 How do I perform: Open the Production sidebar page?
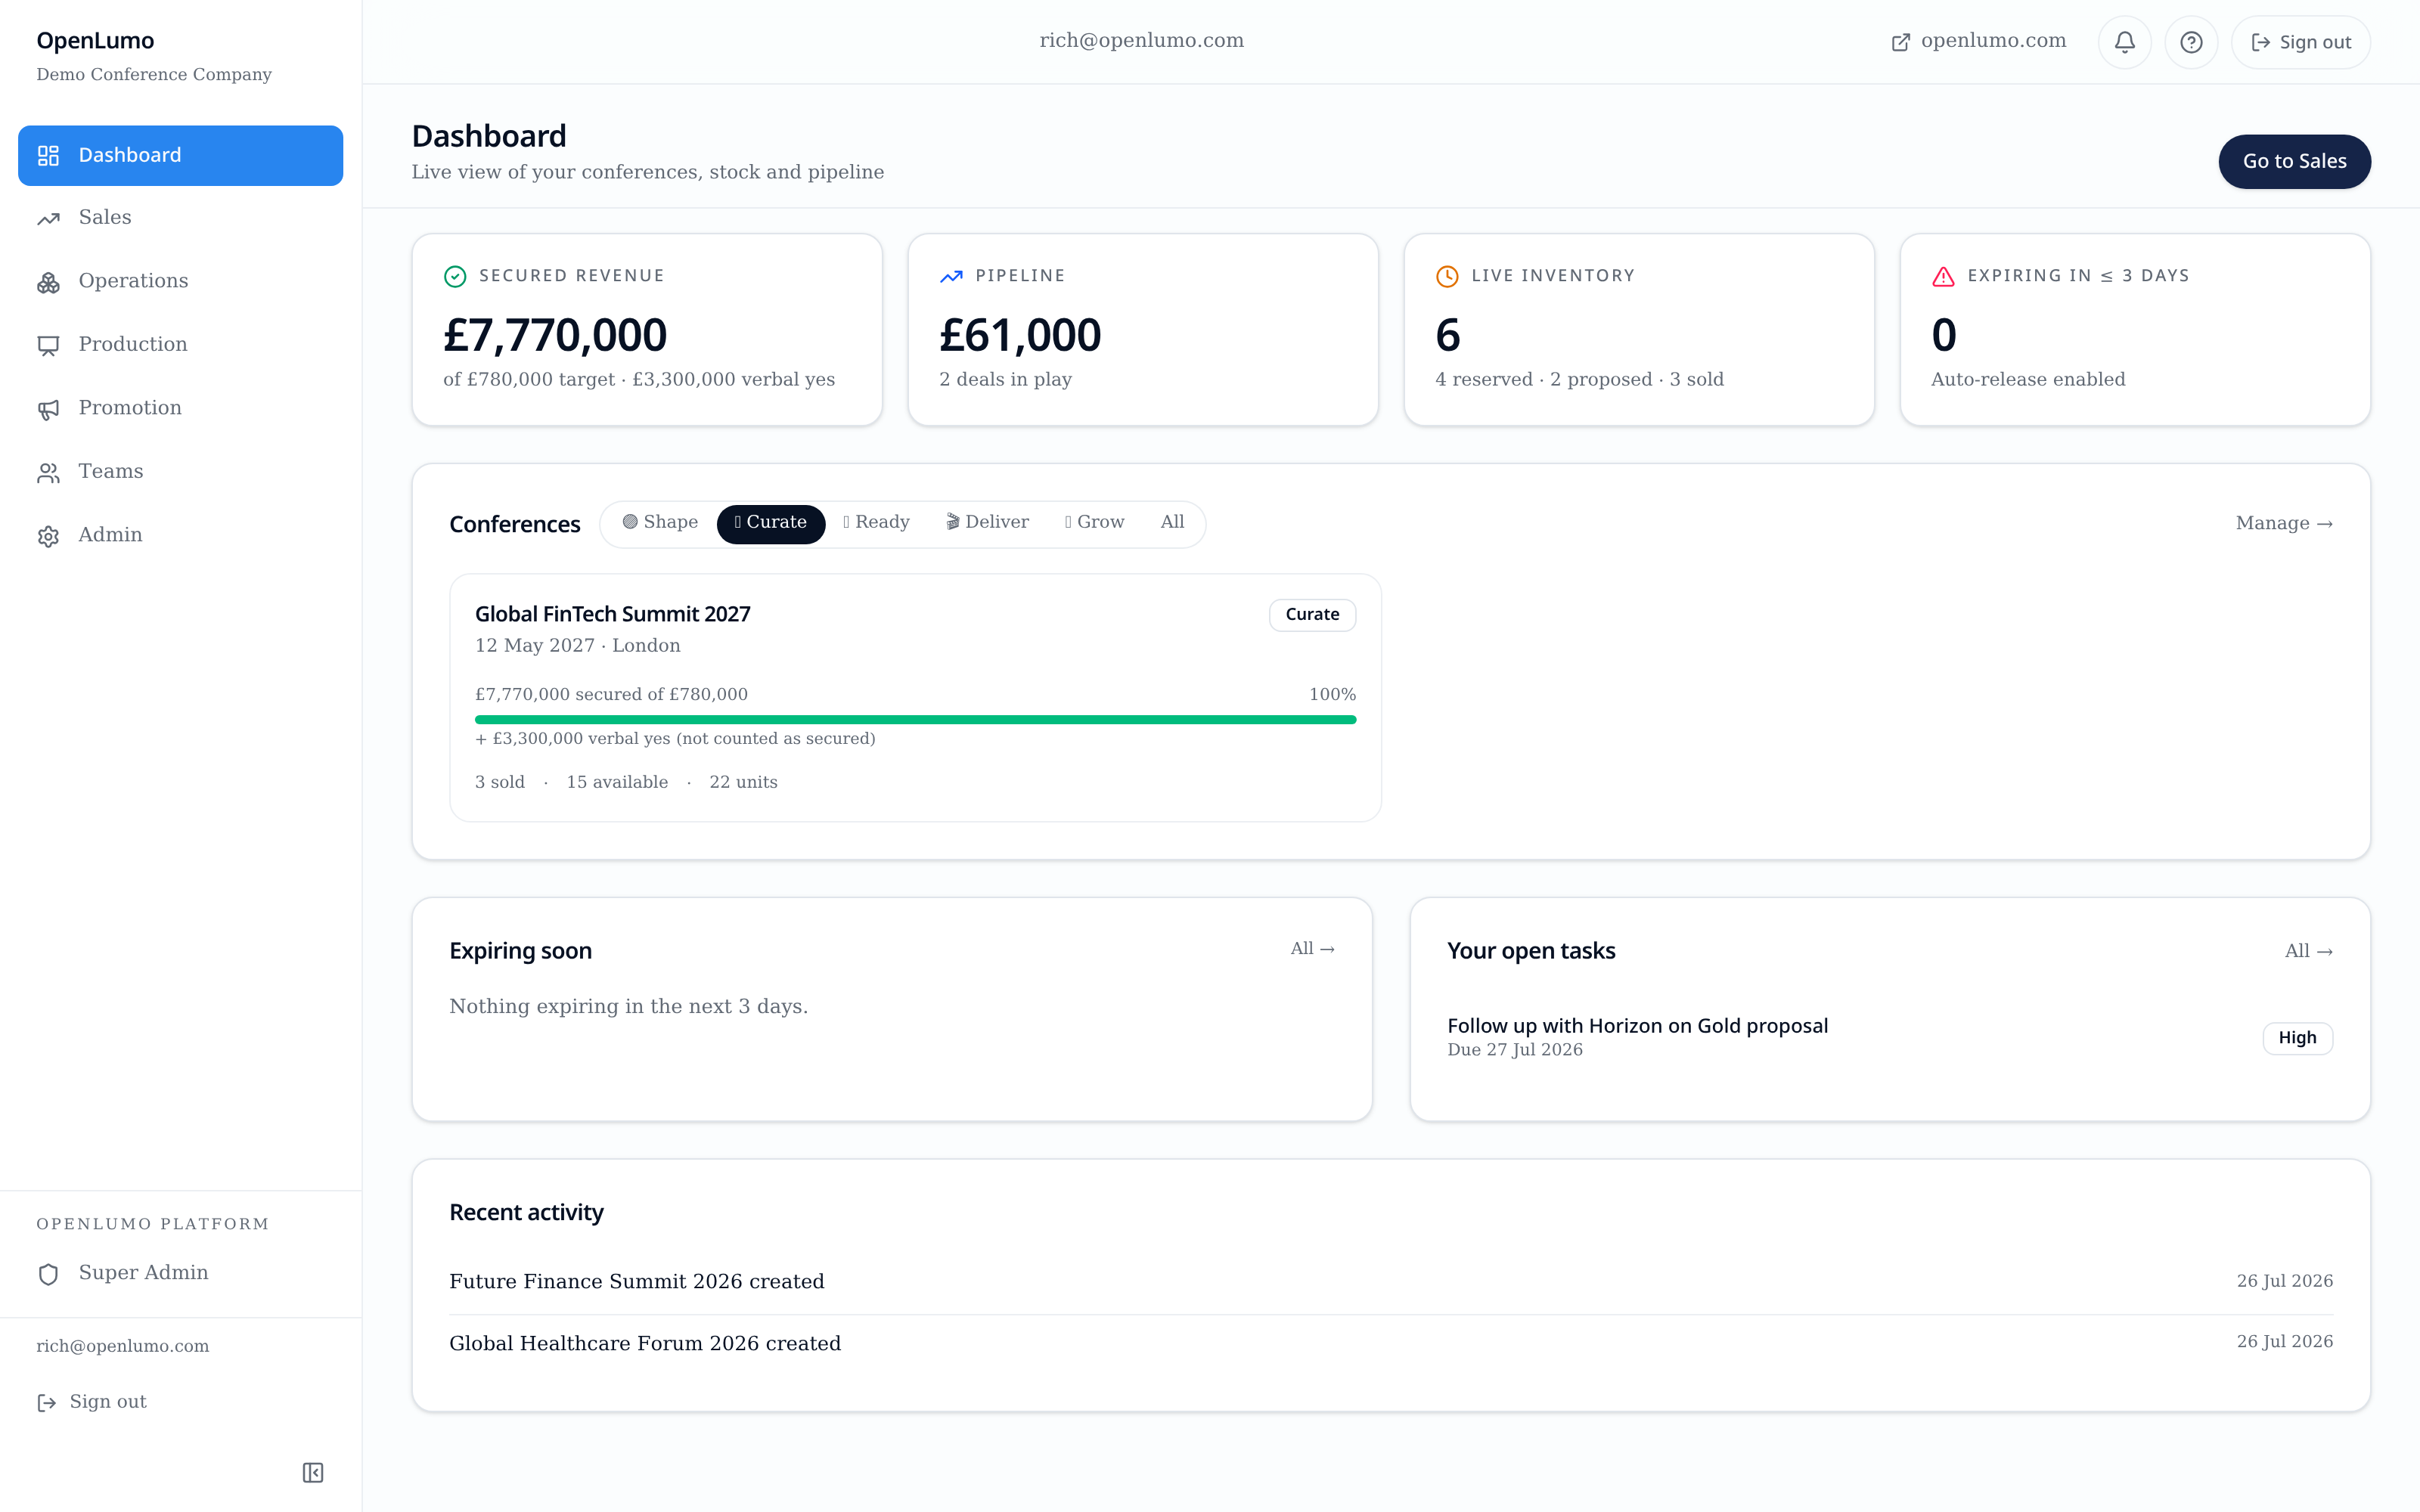click(x=180, y=345)
